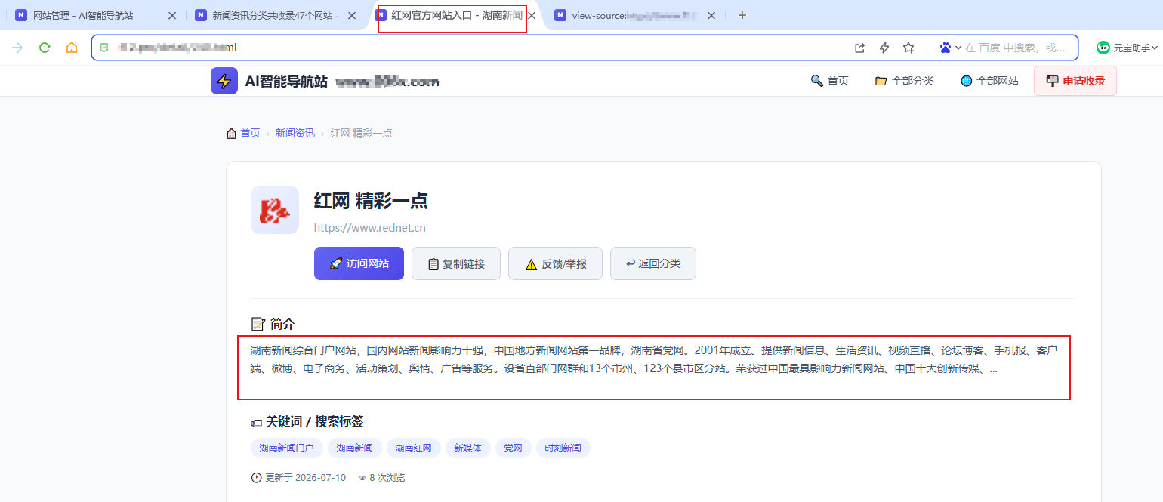The image size is (1163, 502).
Task: Click the https://www.rednet.cn URL text
Action: tap(370, 227)
